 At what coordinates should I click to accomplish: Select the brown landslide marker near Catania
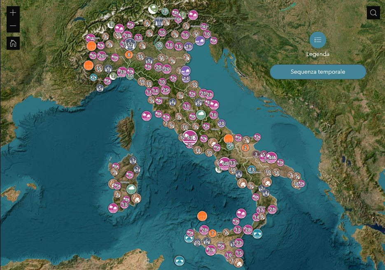click(x=238, y=262)
